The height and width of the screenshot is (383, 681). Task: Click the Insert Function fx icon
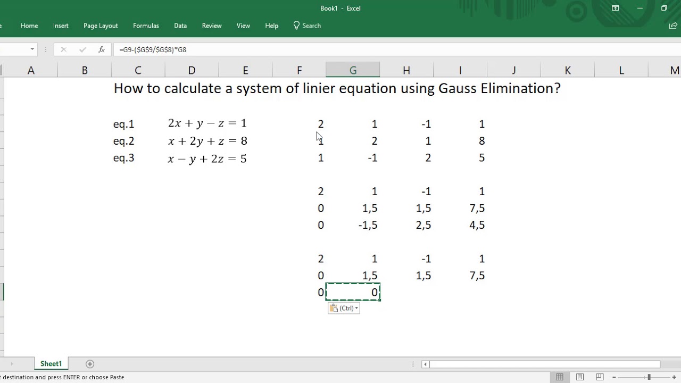click(101, 49)
